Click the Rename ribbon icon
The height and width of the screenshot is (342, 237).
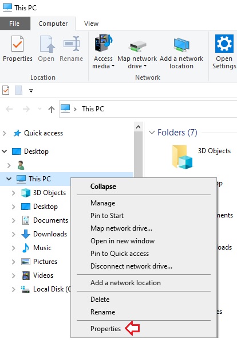click(72, 44)
